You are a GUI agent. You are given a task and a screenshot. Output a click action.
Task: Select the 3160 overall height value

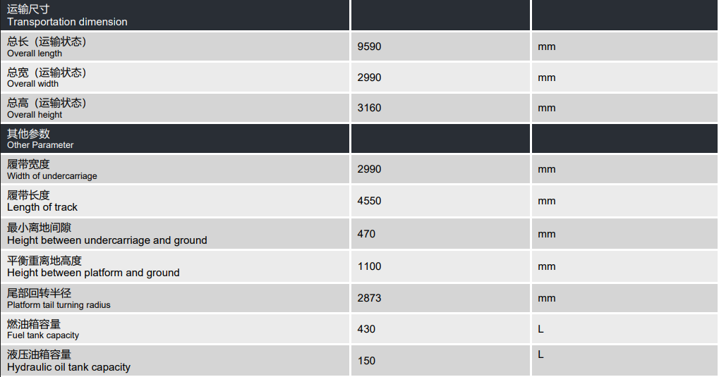(x=369, y=108)
